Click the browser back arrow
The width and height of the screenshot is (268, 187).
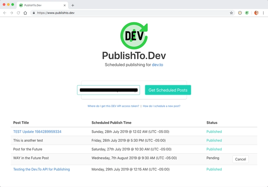point(5,13)
